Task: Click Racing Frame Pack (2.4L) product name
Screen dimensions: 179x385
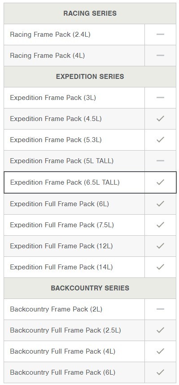Action: coord(50,35)
